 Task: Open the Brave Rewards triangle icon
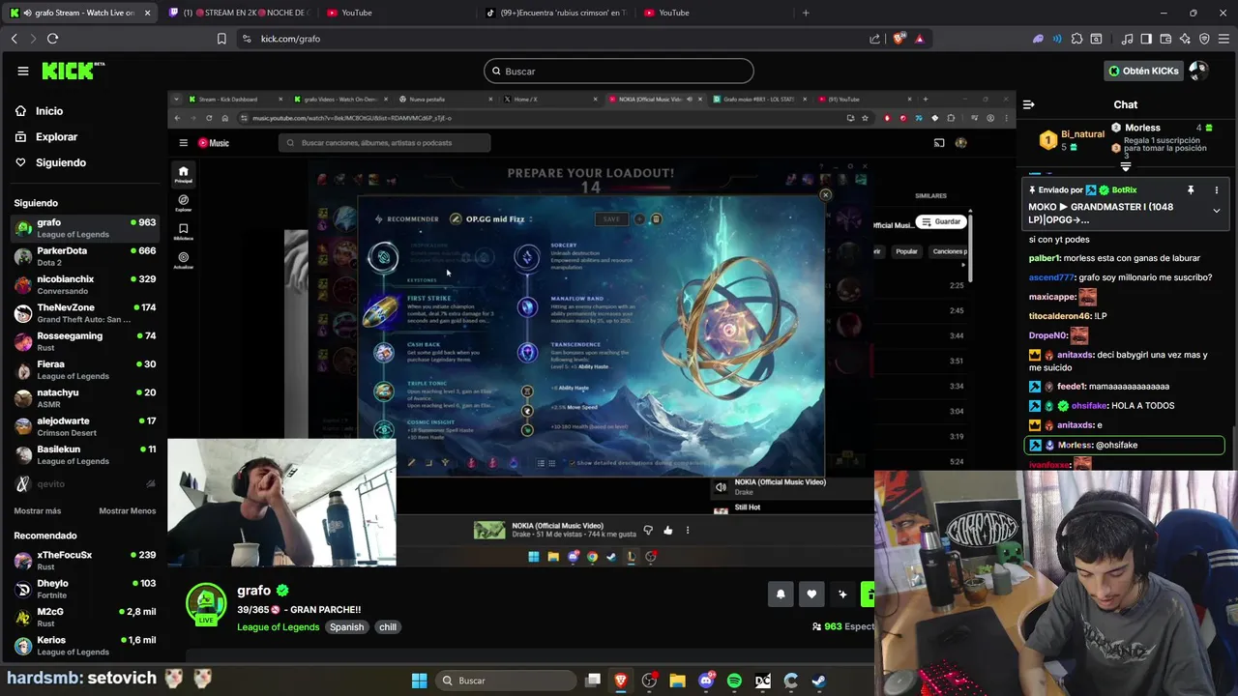pos(920,39)
